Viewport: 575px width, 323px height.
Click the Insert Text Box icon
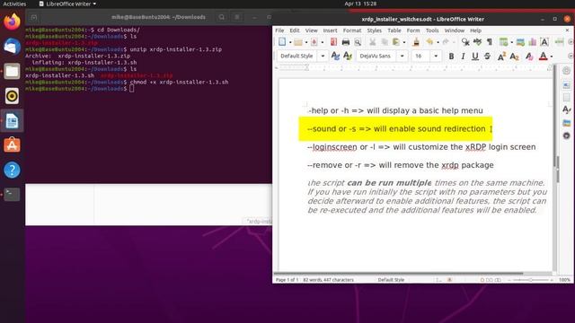[x=544, y=42]
